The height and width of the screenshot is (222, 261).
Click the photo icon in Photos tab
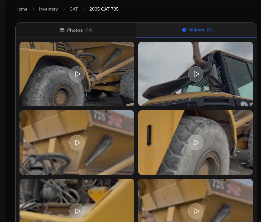tap(62, 30)
